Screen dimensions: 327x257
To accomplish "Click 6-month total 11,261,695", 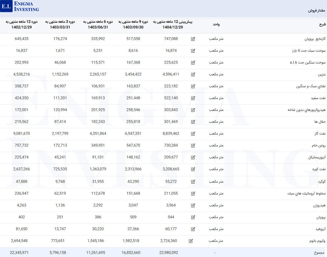I will click(96, 253).
